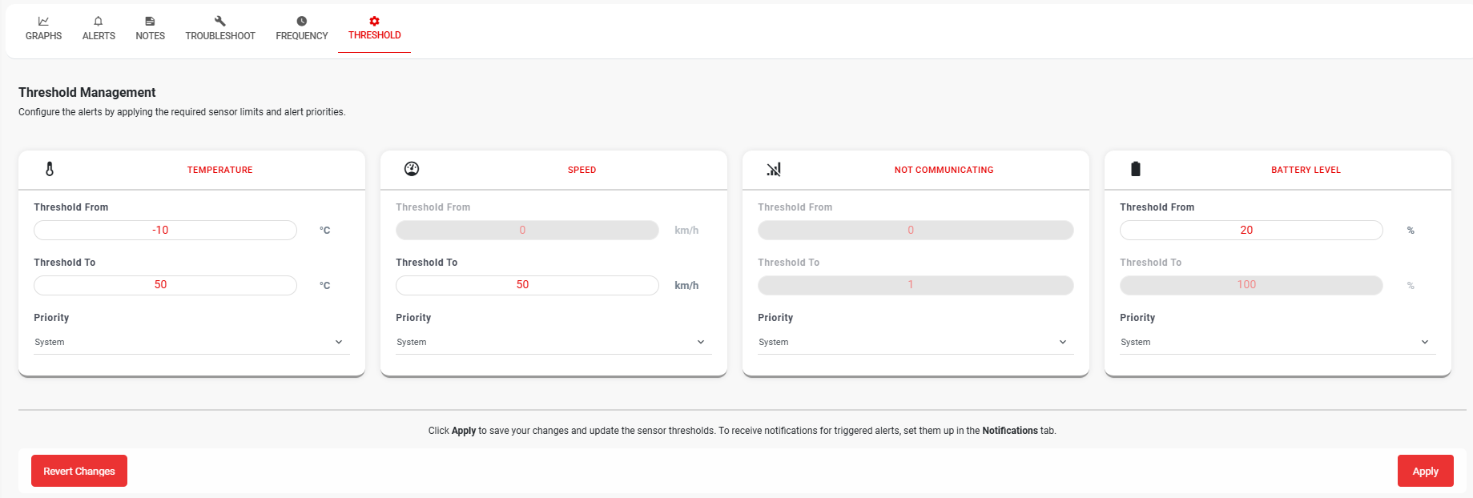Click the Temperature Threshold From field
Screen dimensions: 1473x498
click(165, 231)
